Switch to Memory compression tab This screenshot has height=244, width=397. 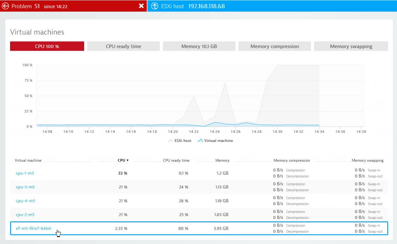tap(275, 46)
